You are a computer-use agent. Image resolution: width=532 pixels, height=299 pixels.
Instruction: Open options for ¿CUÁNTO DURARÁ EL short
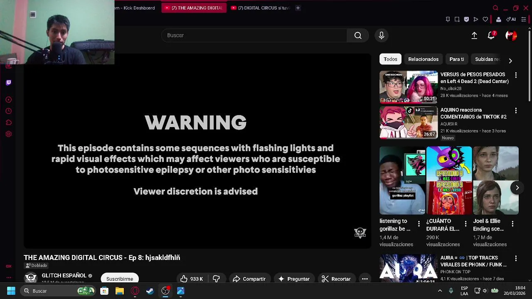465,224
